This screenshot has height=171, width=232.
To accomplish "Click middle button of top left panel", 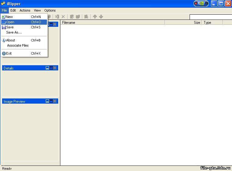I will click(x=51, y=24).
